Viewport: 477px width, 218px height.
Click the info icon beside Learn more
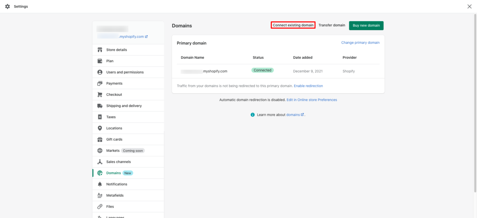coord(252,115)
